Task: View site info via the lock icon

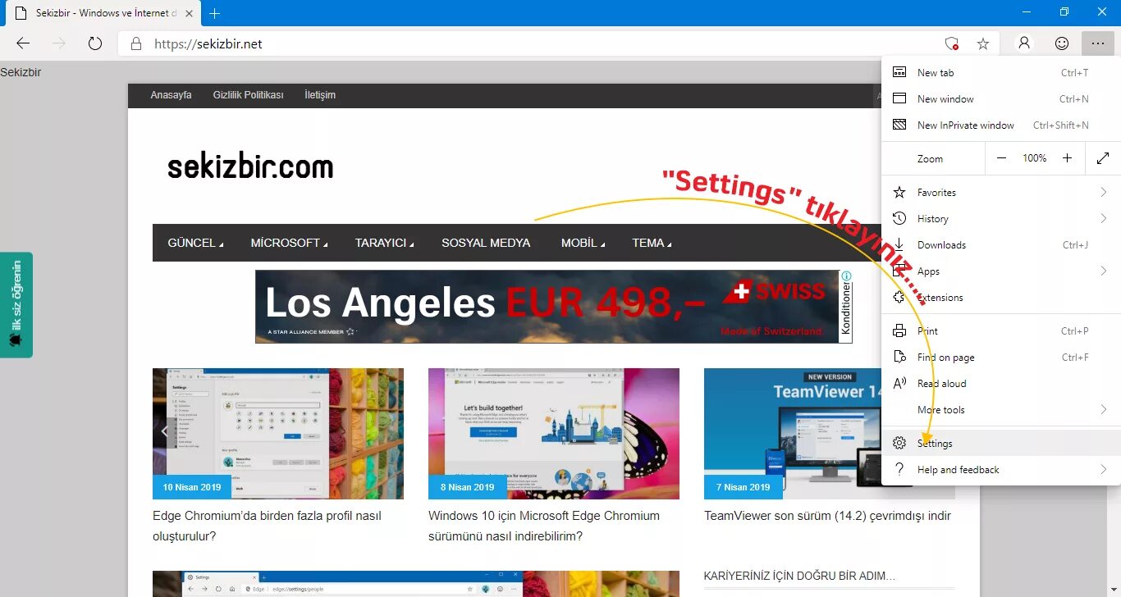Action: click(x=136, y=43)
